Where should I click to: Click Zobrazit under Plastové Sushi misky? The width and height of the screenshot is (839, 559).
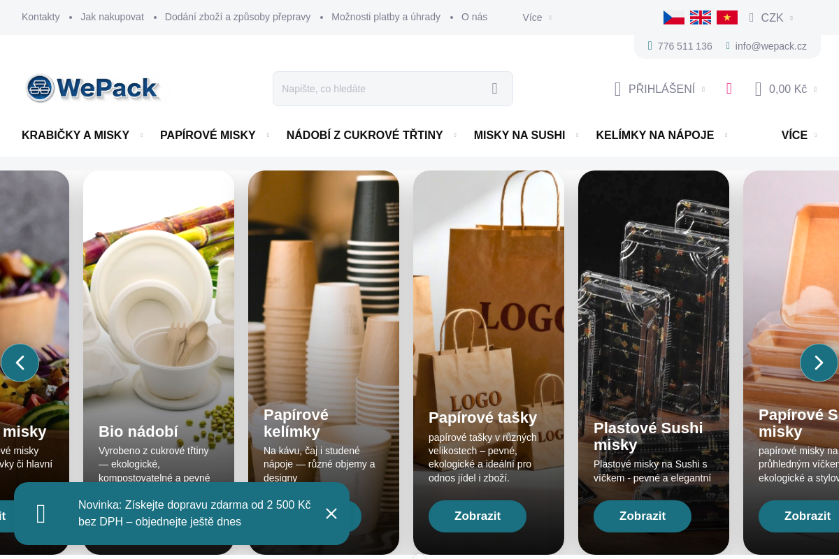pyautogui.click(x=643, y=516)
